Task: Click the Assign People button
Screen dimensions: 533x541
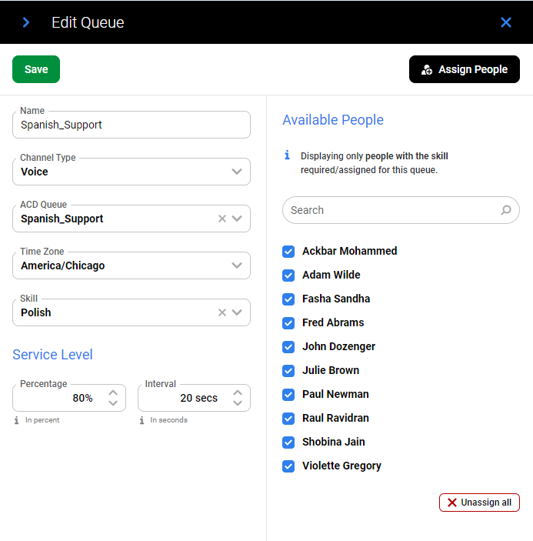Action: 465,69
